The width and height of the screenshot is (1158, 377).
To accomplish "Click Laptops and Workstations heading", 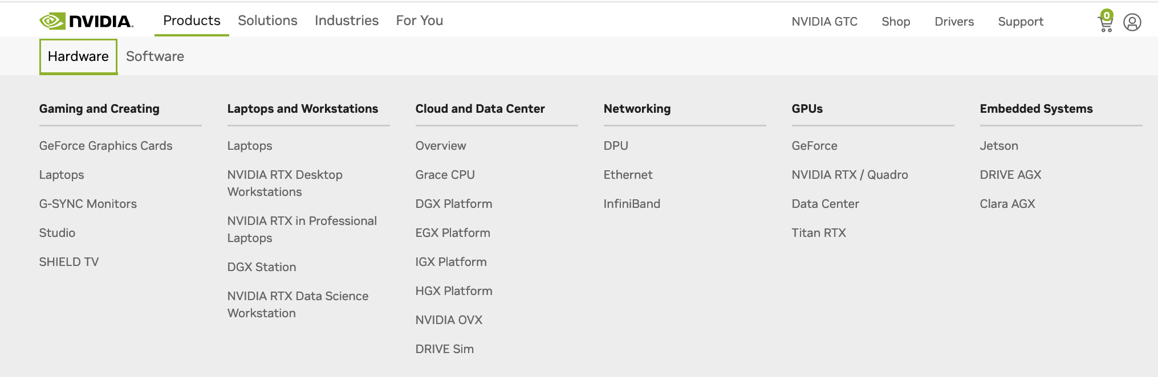I will (303, 109).
